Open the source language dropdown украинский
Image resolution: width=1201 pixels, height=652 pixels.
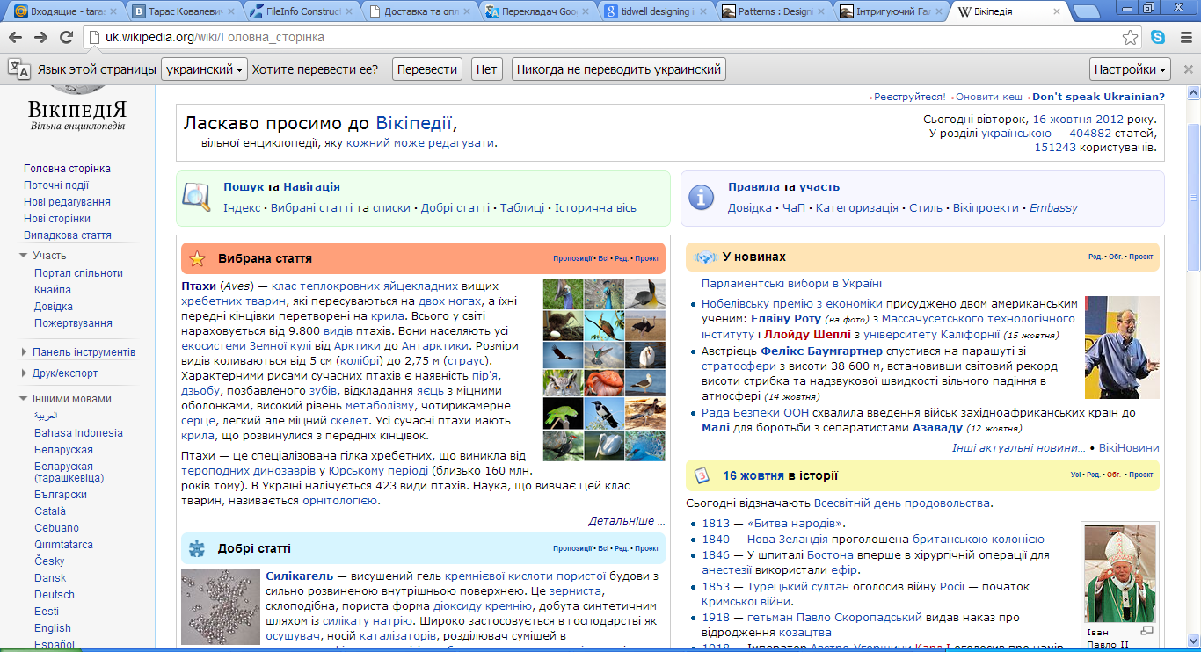point(204,69)
